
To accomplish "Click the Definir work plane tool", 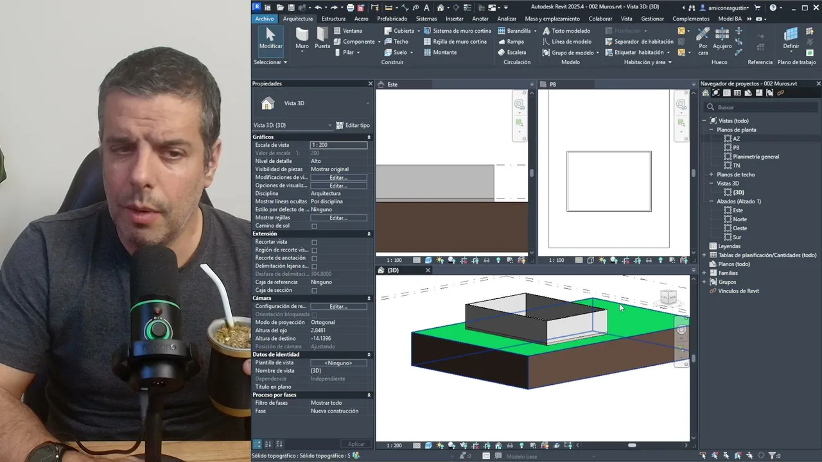I will point(791,39).
